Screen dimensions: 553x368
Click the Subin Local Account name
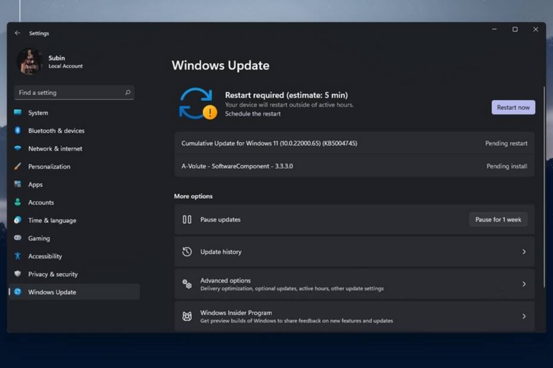point(65,62)
